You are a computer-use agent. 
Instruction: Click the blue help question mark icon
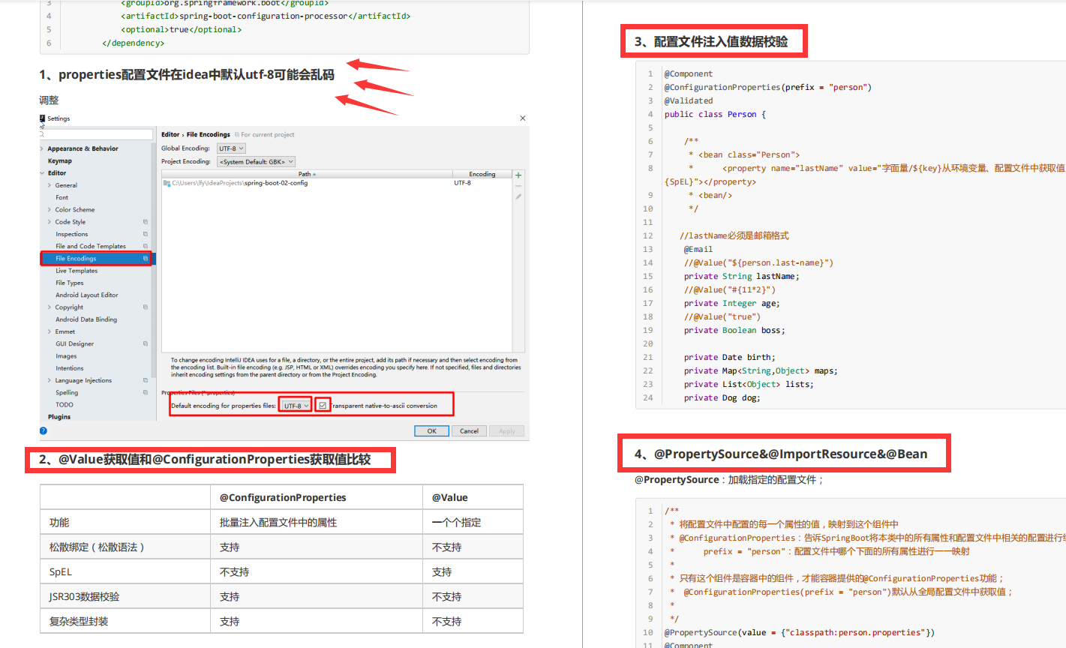44,430
